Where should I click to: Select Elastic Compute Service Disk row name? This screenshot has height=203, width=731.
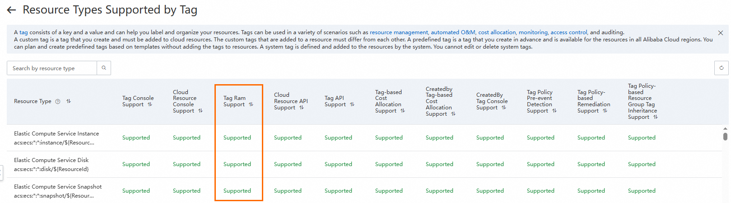[x=51, y=160]
